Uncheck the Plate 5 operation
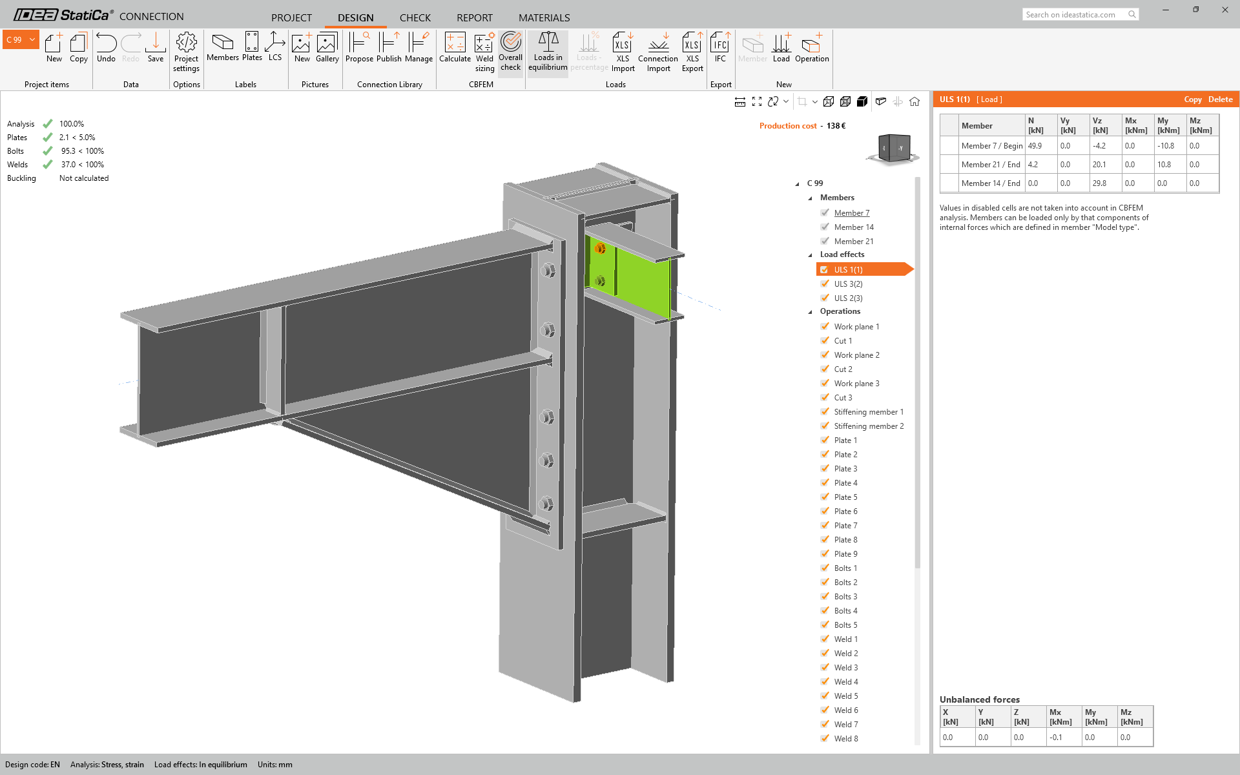This screenshot has height=775, width=1240. pyautogui.click(x=825, y=497)
